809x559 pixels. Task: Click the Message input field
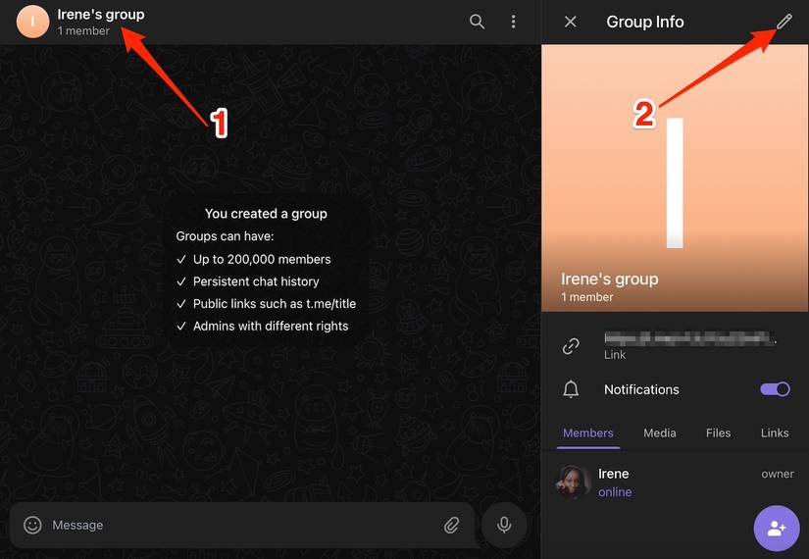[235, 525]
